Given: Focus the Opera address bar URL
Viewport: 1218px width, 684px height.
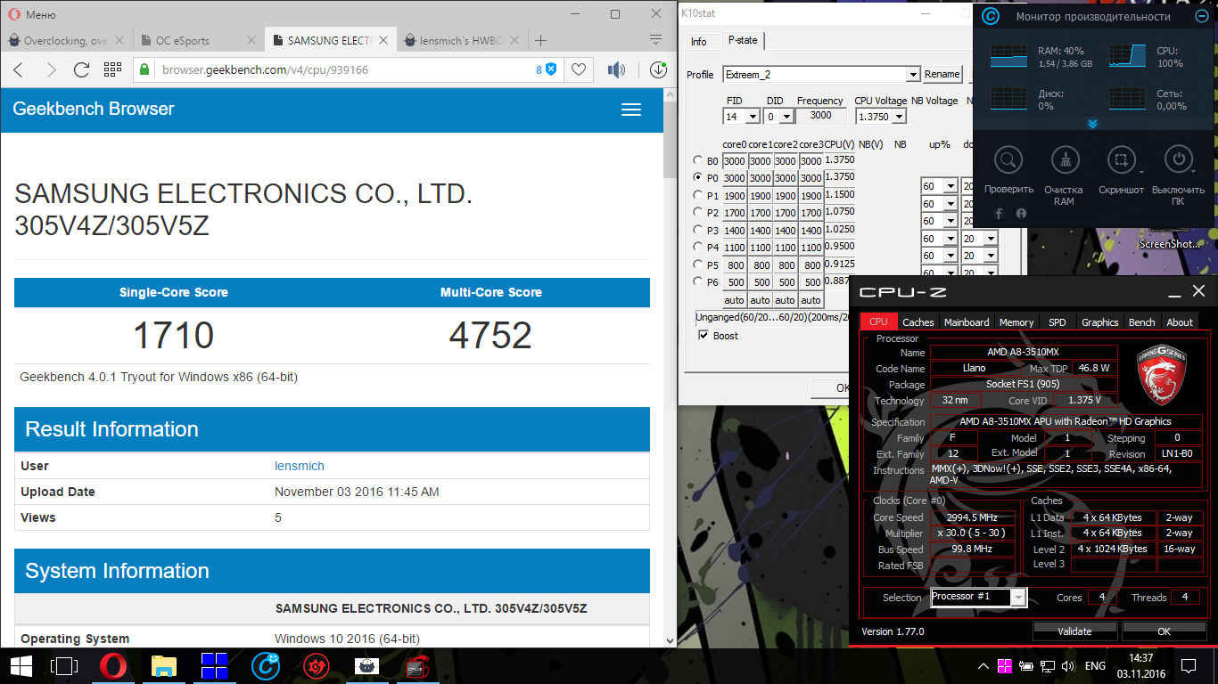Looking at the screenshot, I should [x=266, y=69].
